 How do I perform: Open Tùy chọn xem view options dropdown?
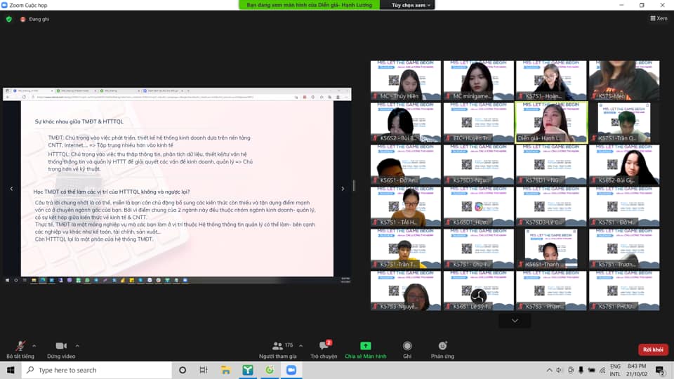411,5
